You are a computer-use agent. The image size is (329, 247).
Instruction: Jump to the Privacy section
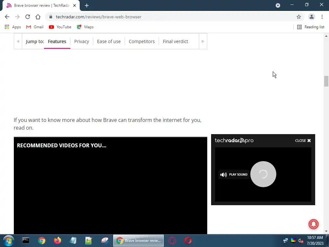[82, 41]
